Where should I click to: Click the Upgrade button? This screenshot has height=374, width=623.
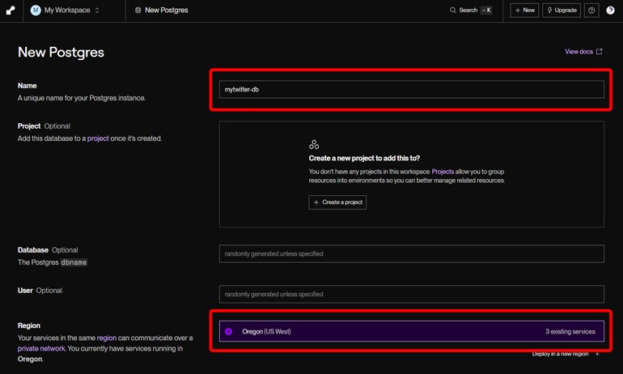point(562,11)
